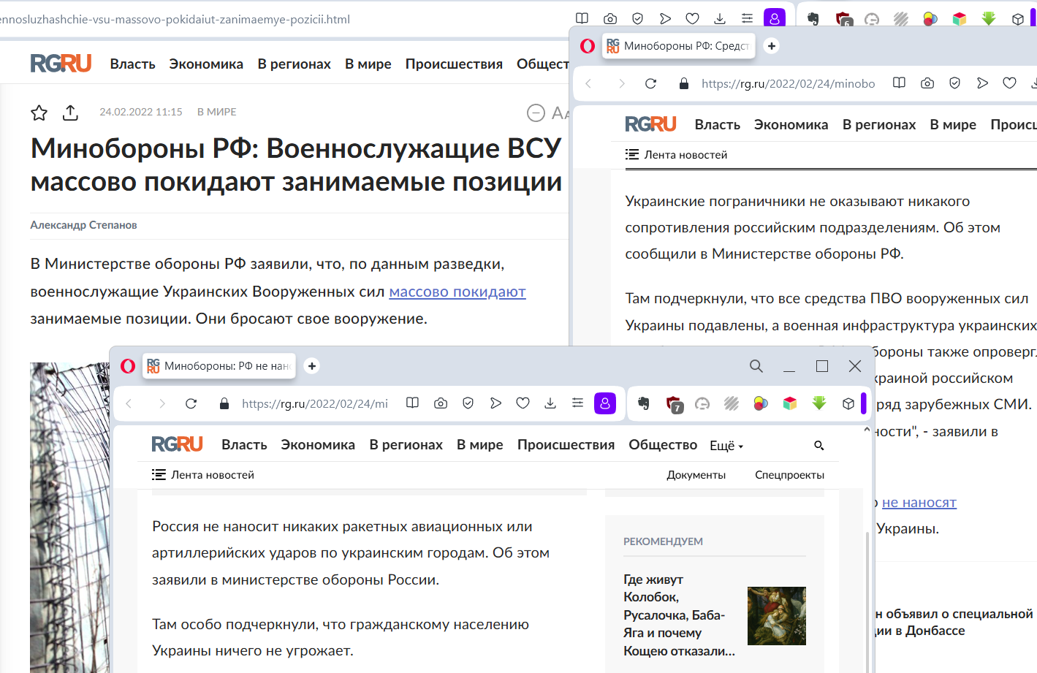Image resolution: width=1037 pixels, height=673 pixels.
Task: Open the recommended article painting thumbnail
Action: [x=776, y=616]
